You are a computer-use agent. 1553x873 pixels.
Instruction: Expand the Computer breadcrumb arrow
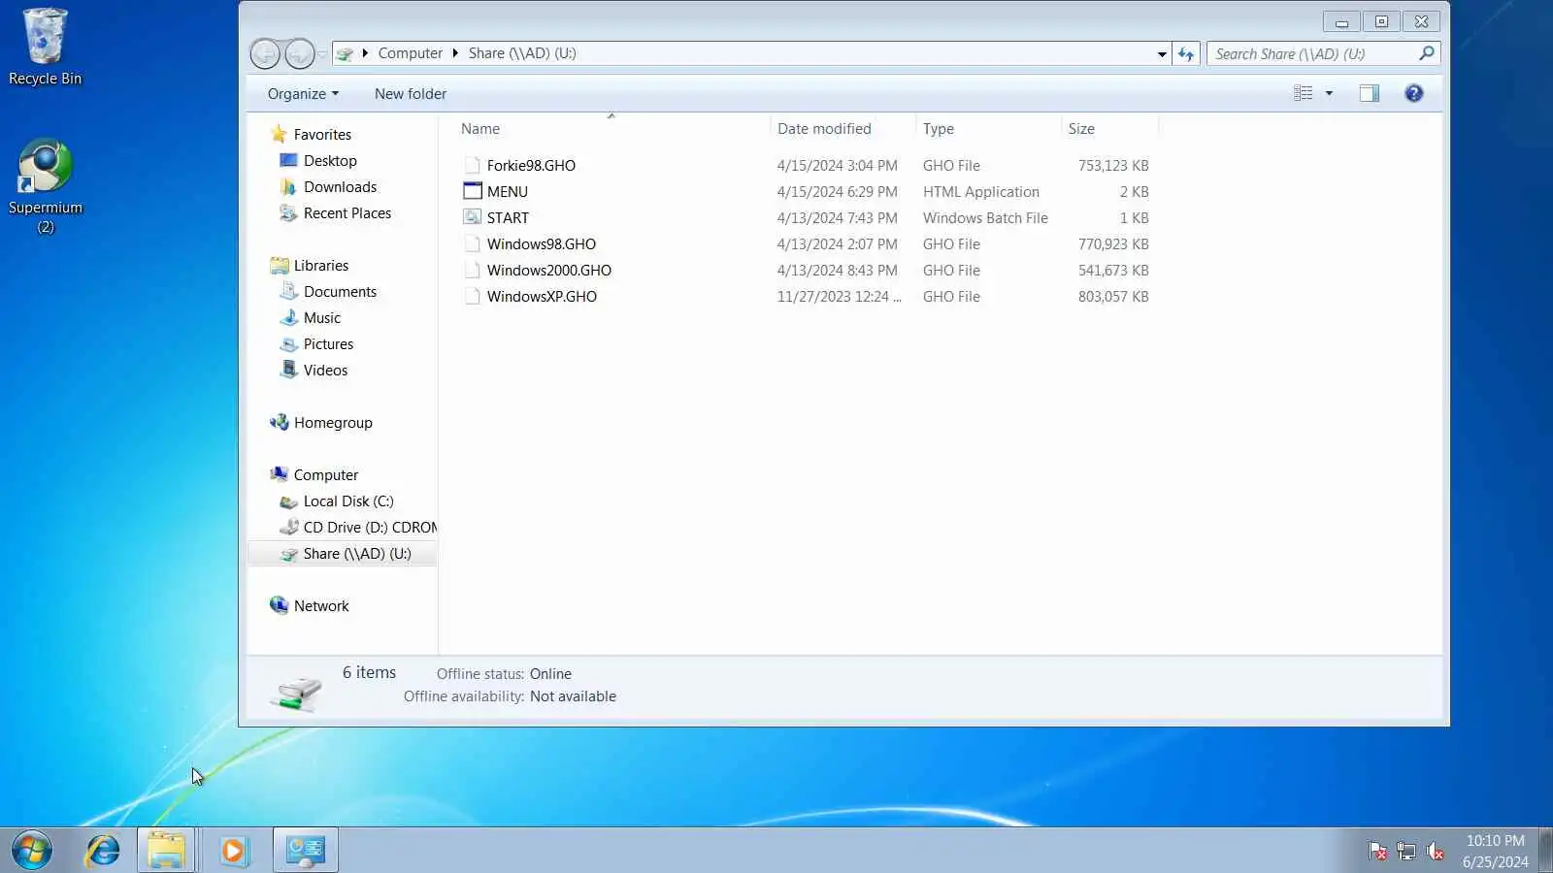pos(455,53)
